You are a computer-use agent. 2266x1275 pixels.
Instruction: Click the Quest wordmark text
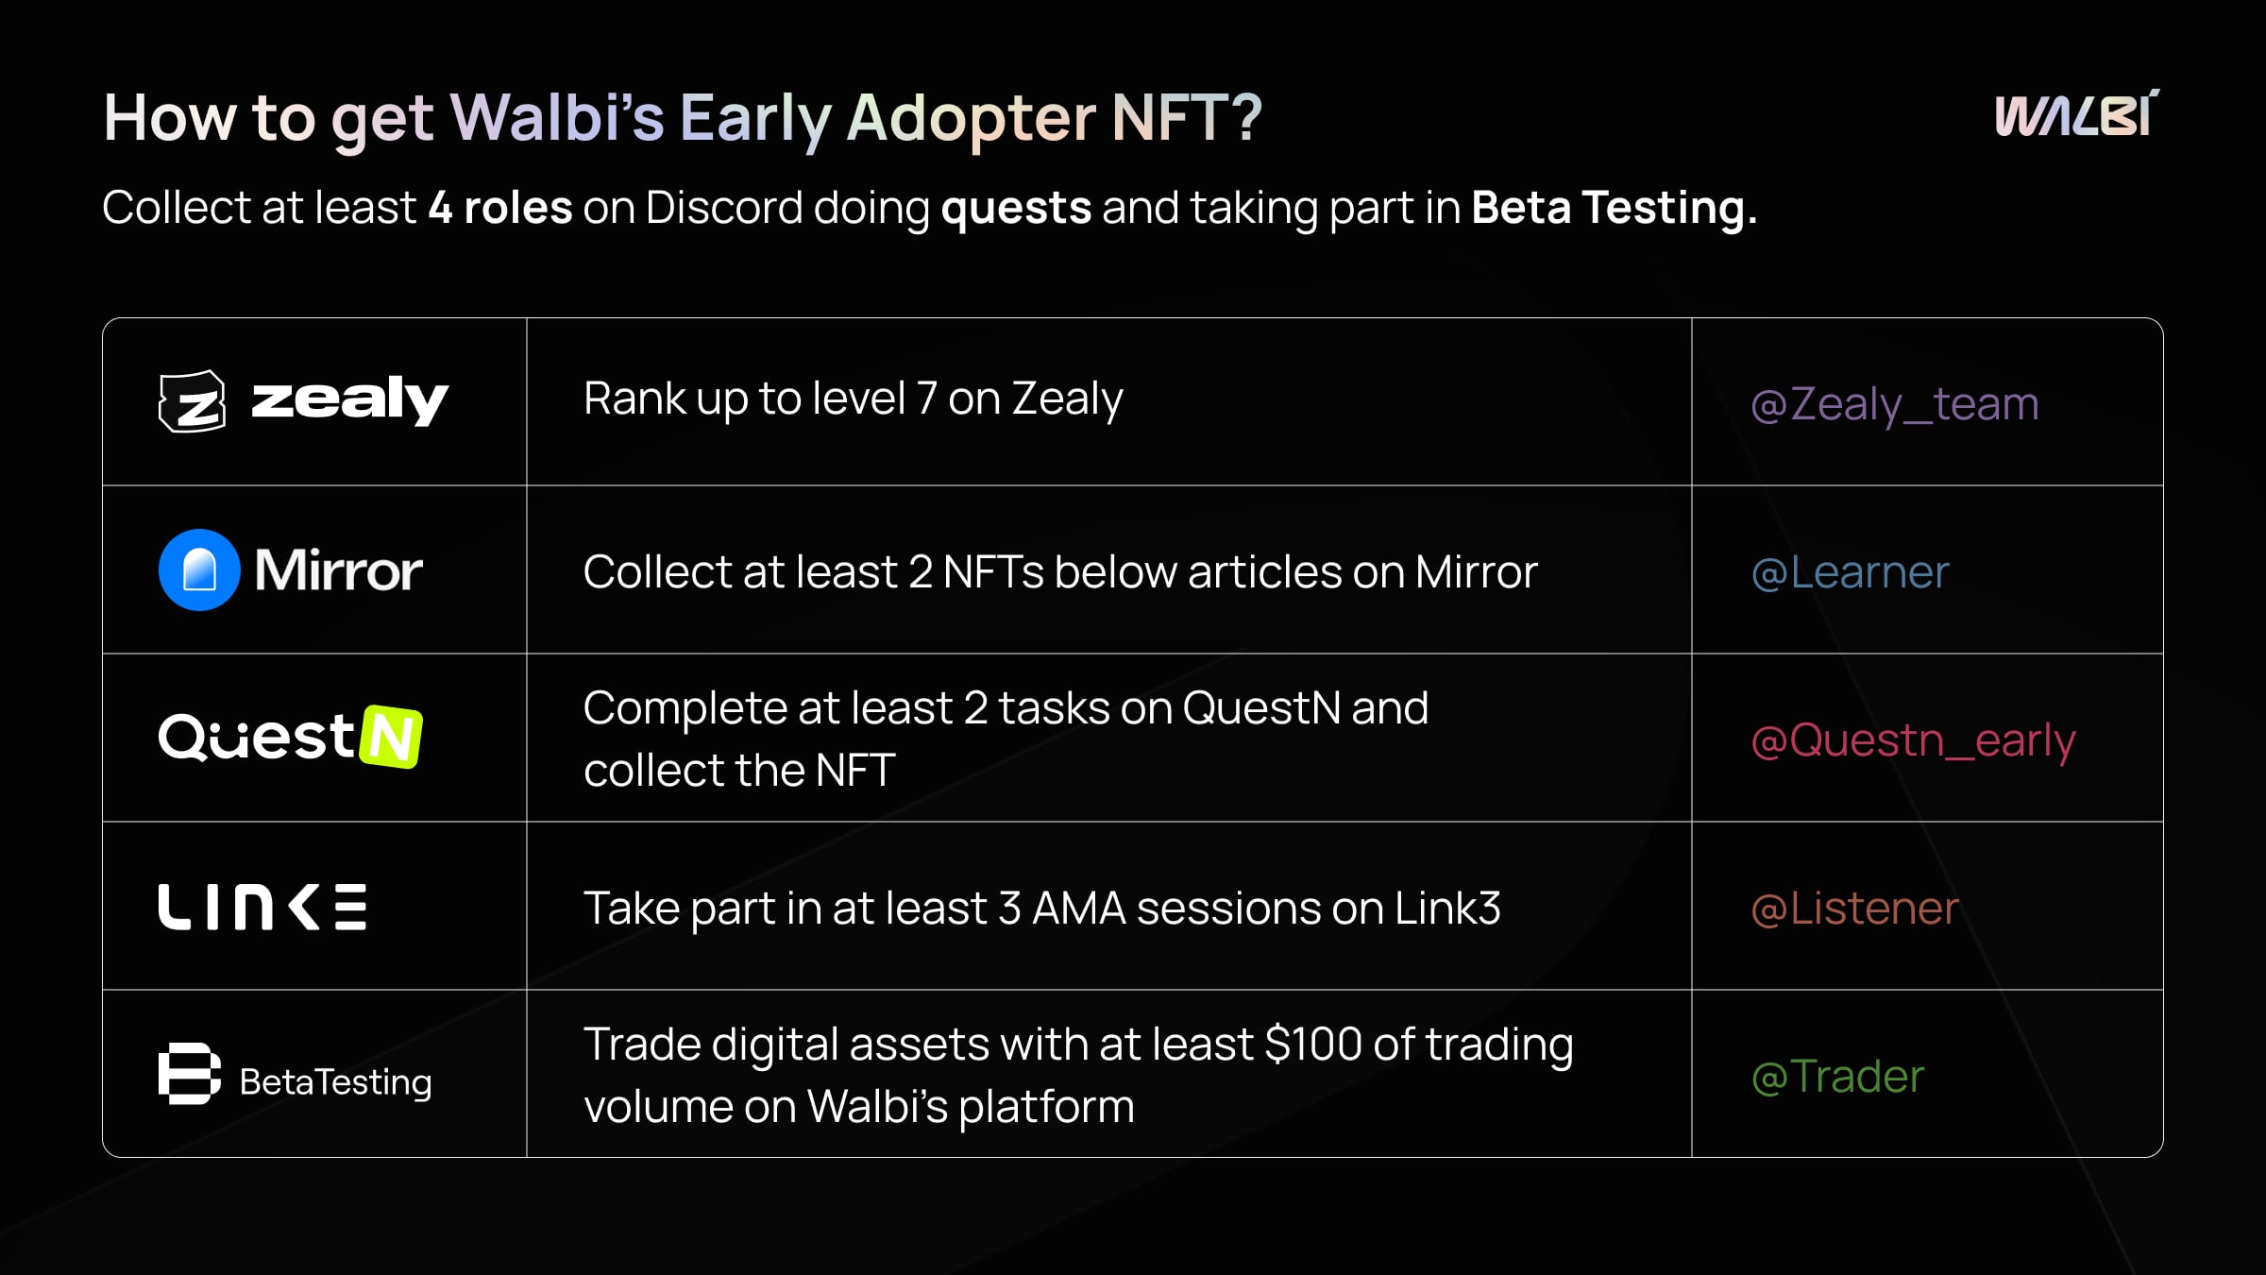tap(256, 737)
